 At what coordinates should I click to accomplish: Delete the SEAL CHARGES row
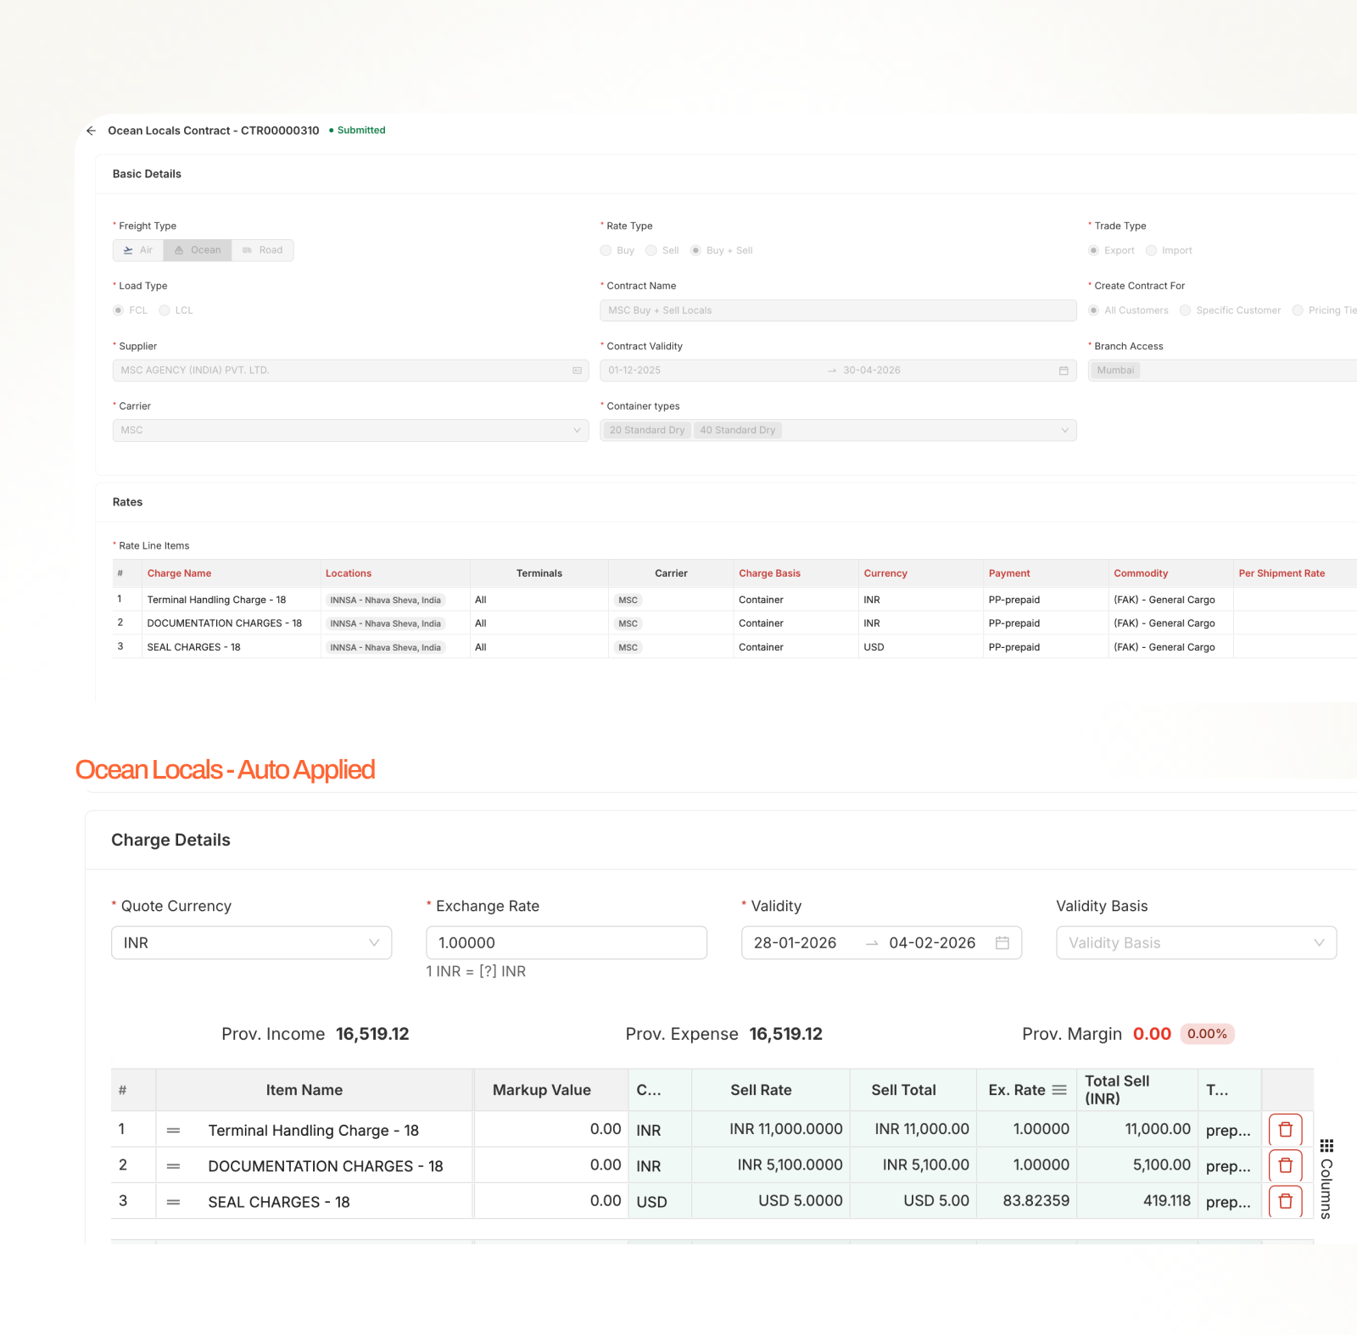(1285, 1201)
